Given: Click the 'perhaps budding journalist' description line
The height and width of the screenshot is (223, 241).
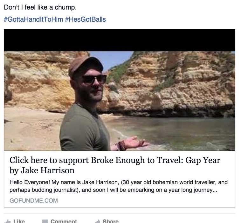Looking at the screenshot, I should (113, 190).
